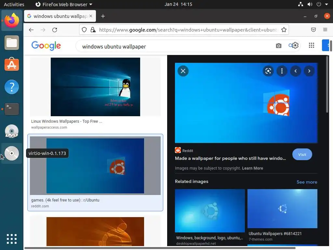Click the 7-themes.com source text
333x250 pixels.
pos(260,239)
